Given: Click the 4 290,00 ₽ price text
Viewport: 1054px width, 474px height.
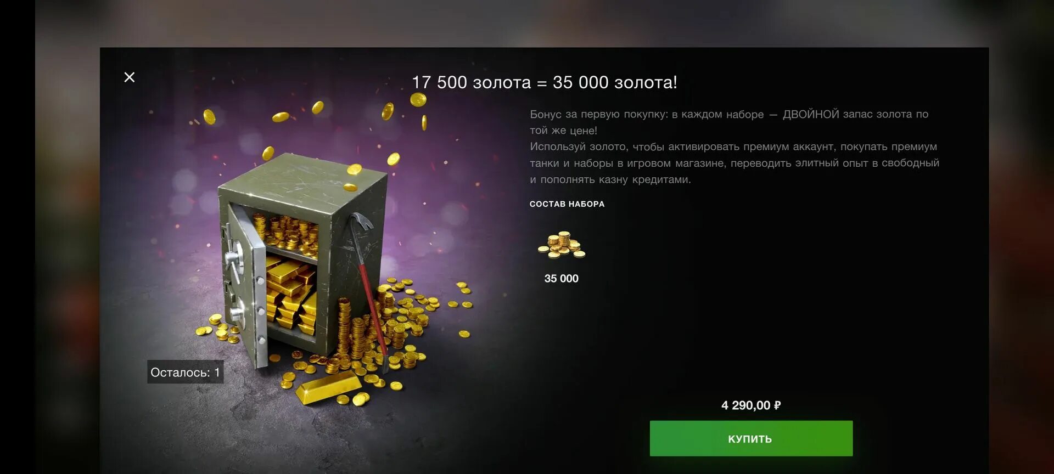Looking at the screenshot, I should pos(751,405).
